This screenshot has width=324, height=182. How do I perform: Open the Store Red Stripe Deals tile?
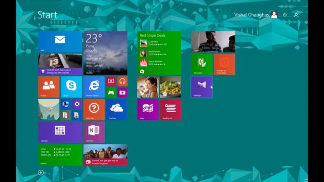pos(159,53)
